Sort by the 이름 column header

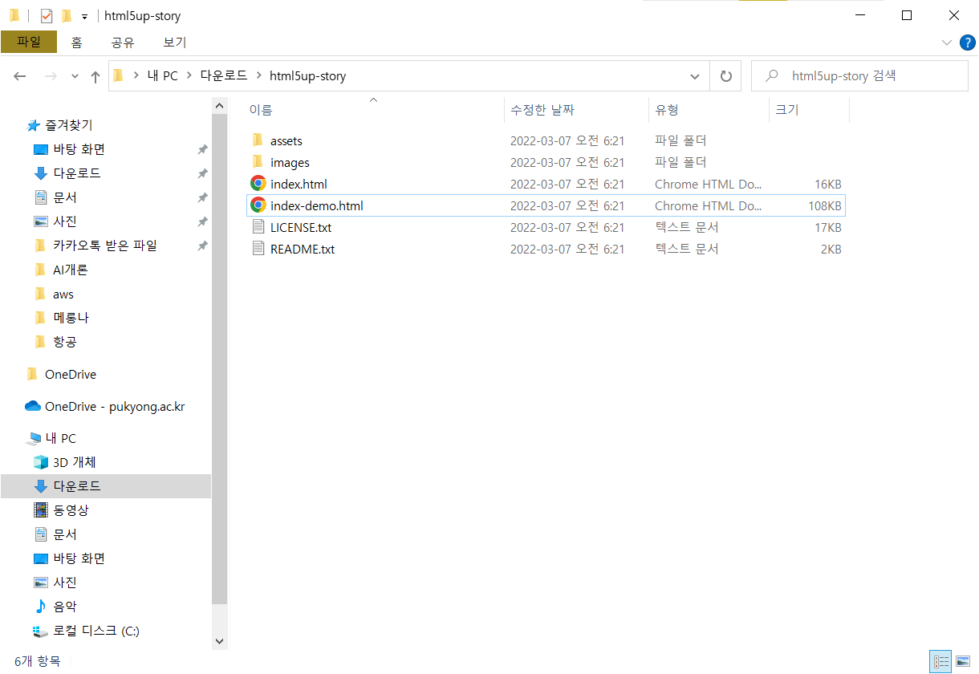261,110
